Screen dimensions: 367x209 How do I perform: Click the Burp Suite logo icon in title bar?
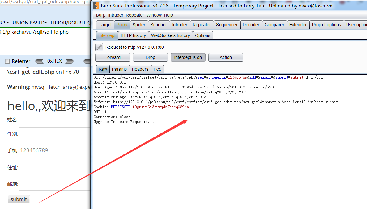[96, 6]
